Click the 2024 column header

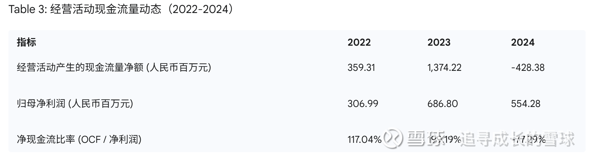coord(522,42)
